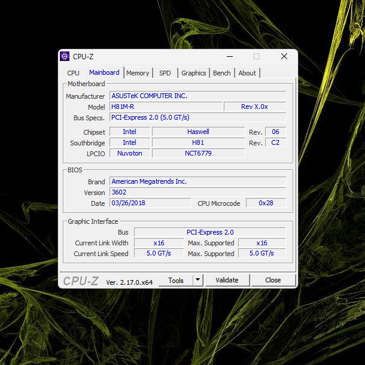Image resolution: width=365 pixels, height=365 pixels.
Task: Click the max supported link width x16
Action: pyautogui.click(x=262, y=243)
